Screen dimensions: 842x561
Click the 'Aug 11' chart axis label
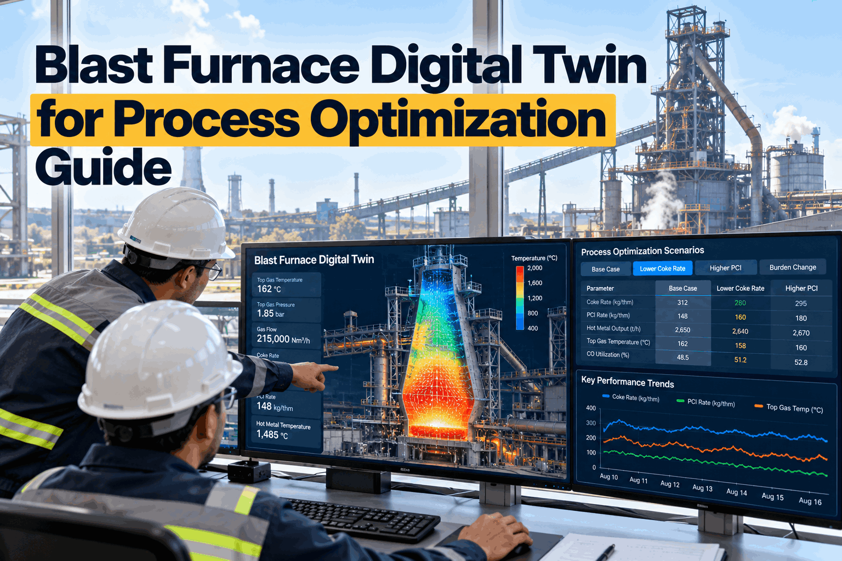[x=639, y=480]
